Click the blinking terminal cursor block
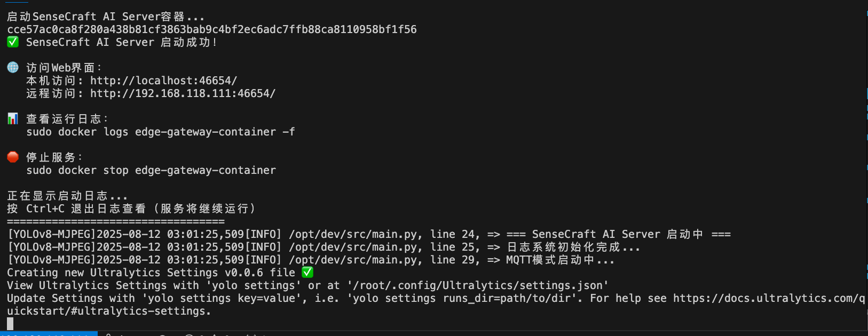Viewport: 868px width, 336px height. pyautogui.click(x=10, y=323)
